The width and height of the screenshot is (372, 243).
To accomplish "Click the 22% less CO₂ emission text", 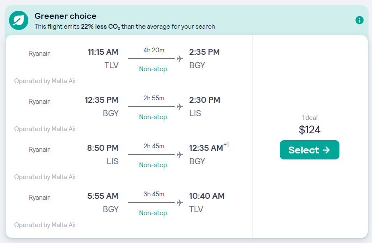I will click(100, 27).
